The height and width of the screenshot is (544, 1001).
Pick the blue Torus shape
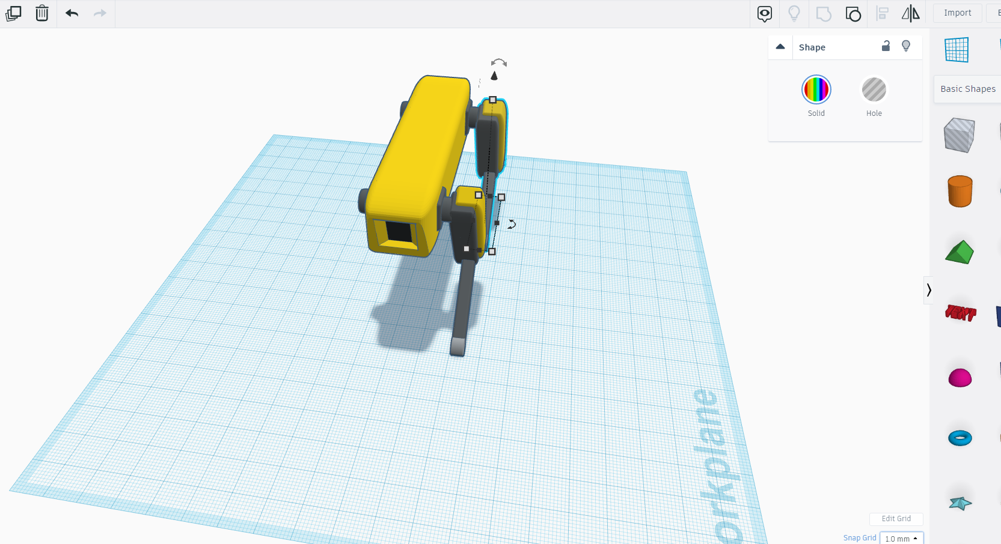point(960,438)
